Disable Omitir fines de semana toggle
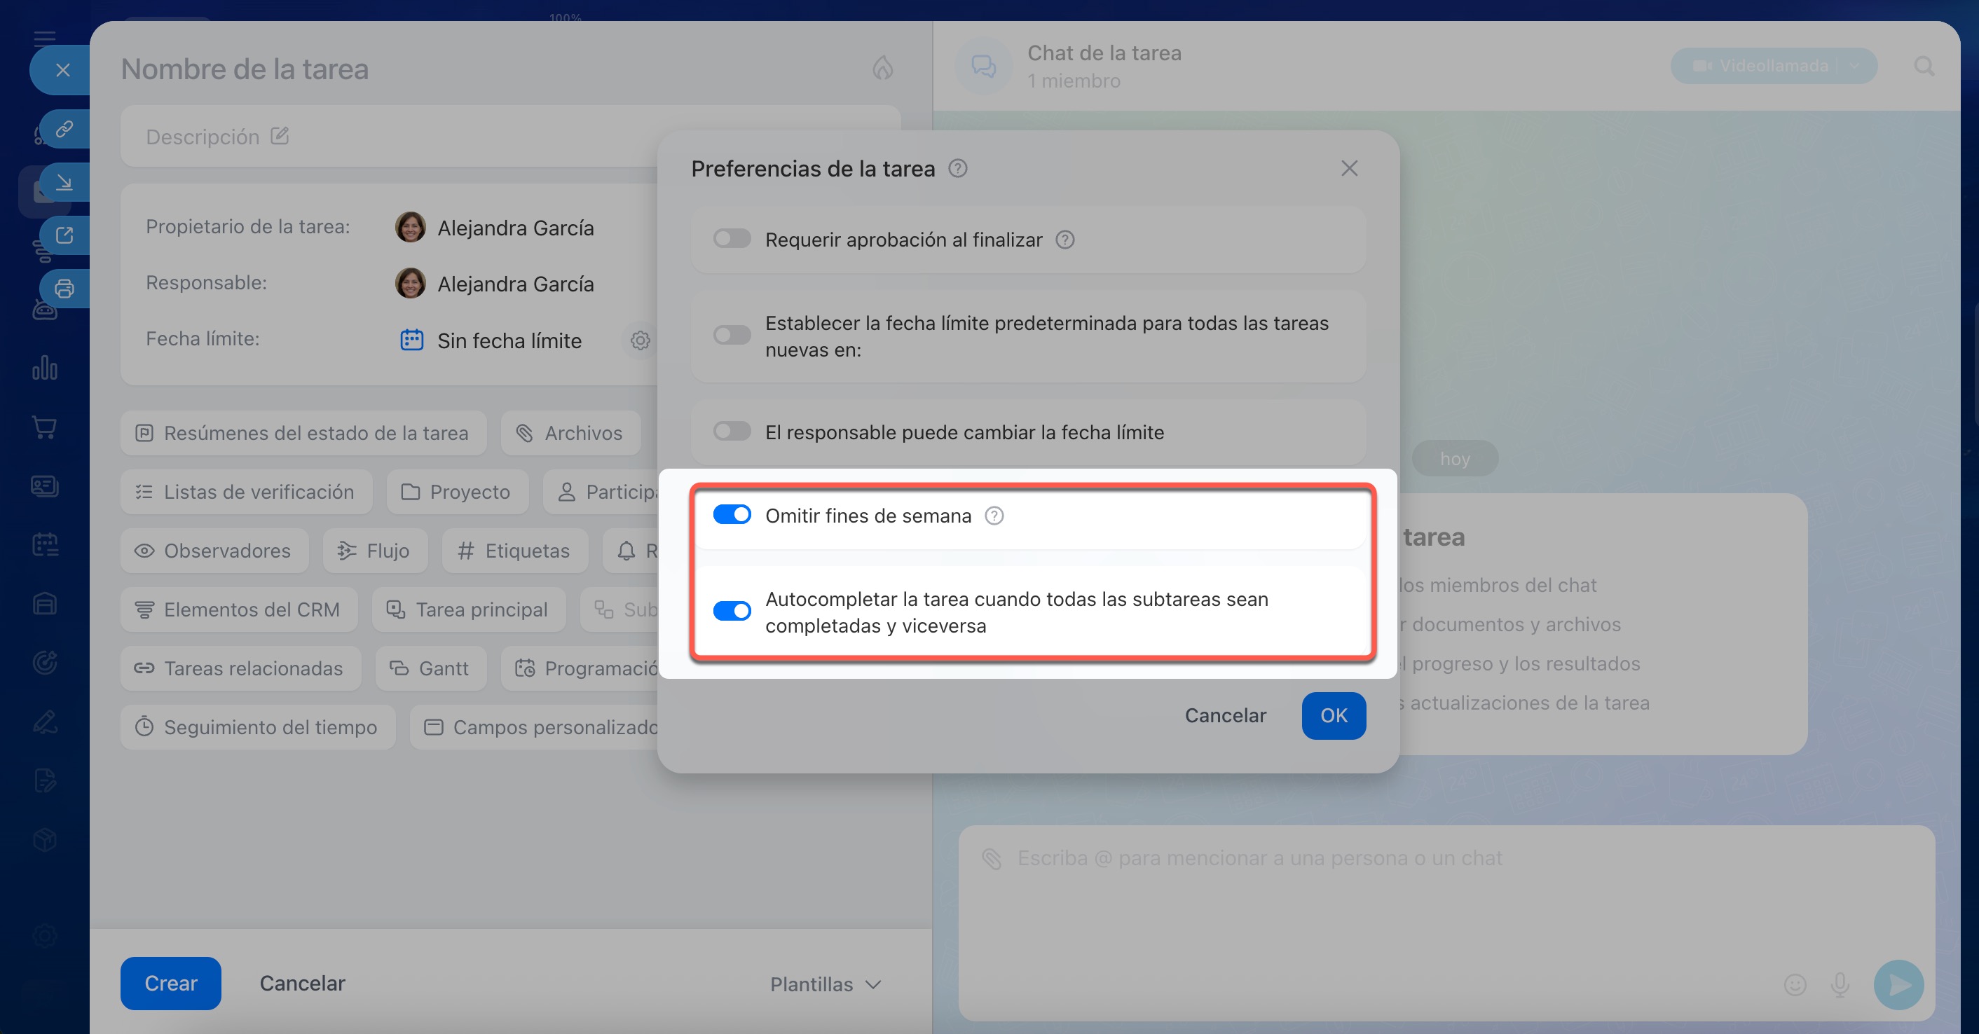 (x=732, y=515)
